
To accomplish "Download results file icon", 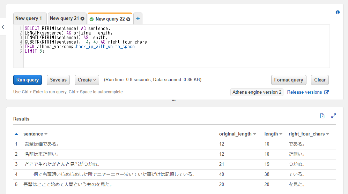I will [x=322, y=116].
